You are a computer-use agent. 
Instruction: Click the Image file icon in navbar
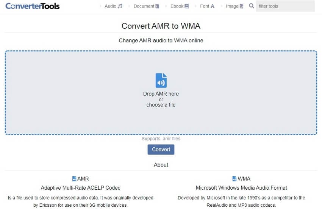point(241,6)
